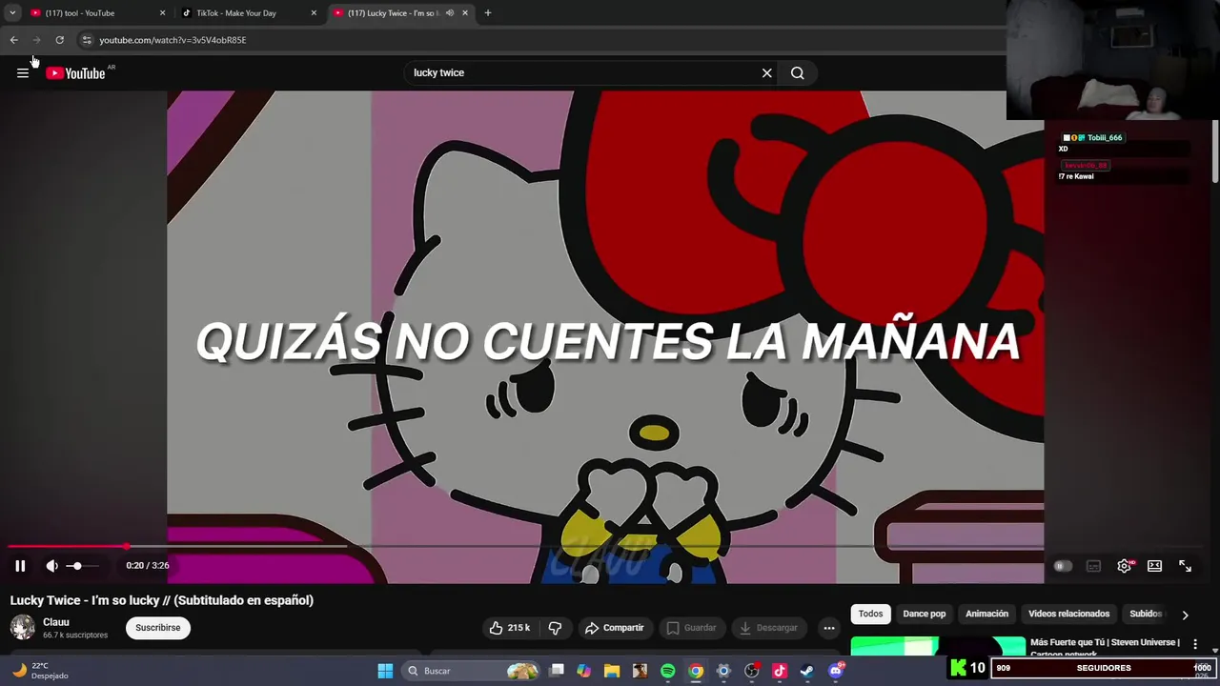Subscribe to Clauu with Suscribirse

pyautogui.click(x=158, y=628)
